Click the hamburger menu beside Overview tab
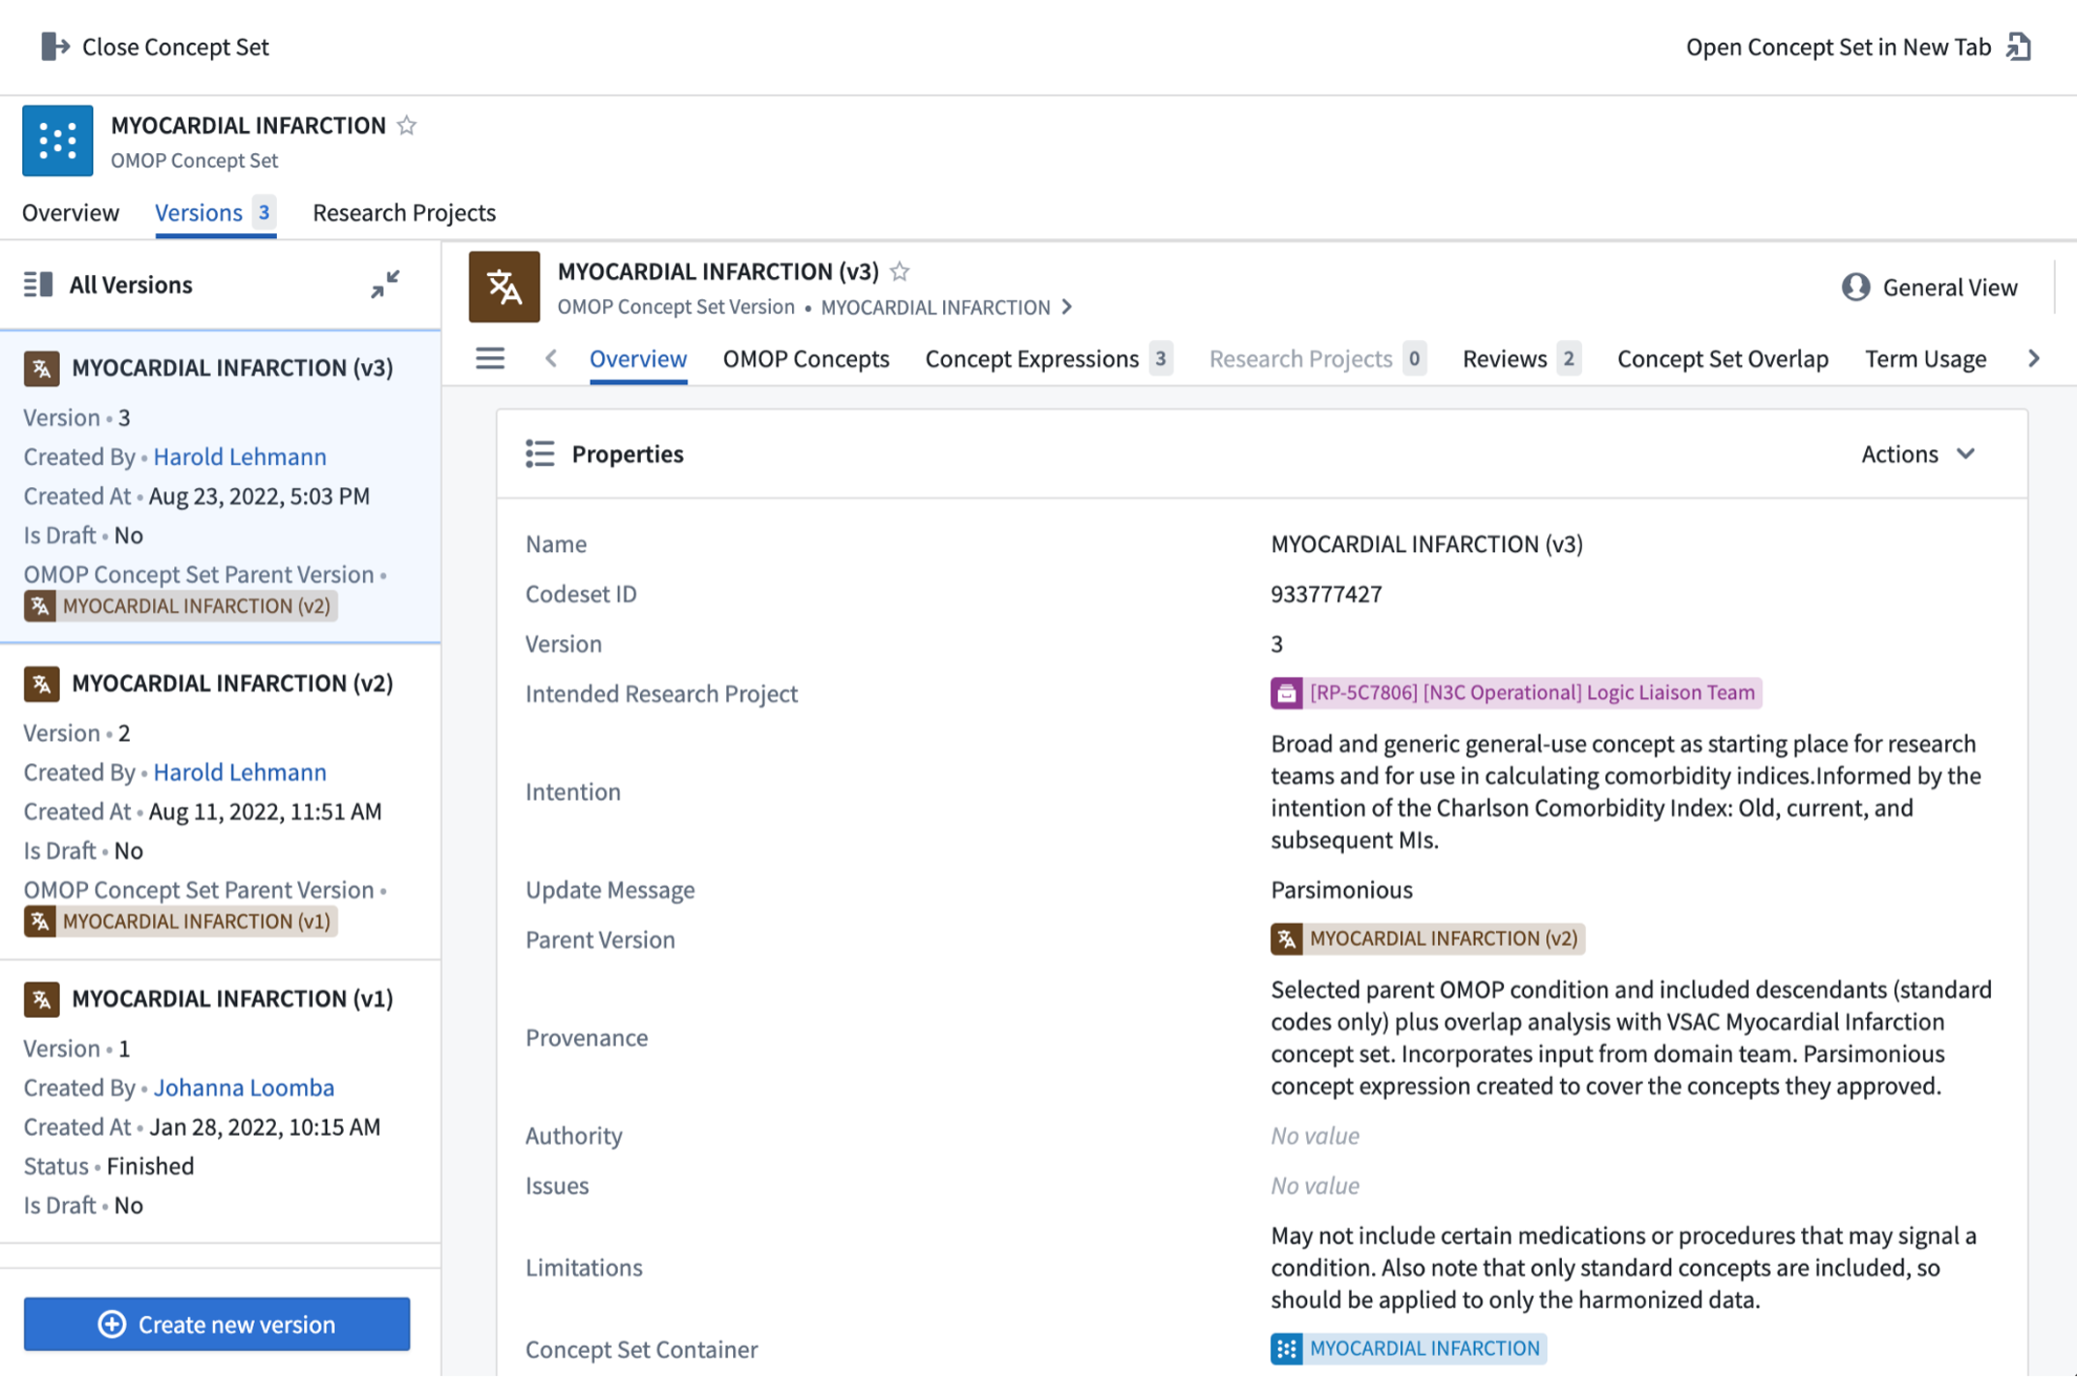Viewport: 2077px width, 1380px height. [490, 359]
